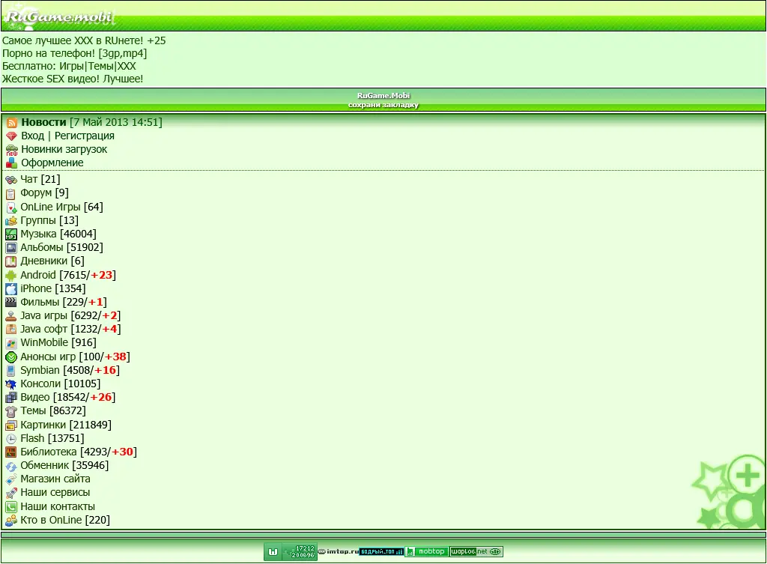The width and height of the screenshot is (767, 564).
Task: Open Фильмы section
Action: point(64,303)
